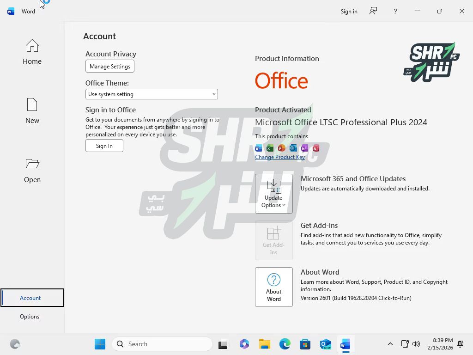473x355 pixels.
Task: Open the Home page in Word backstage
Action: coord(32,52)
